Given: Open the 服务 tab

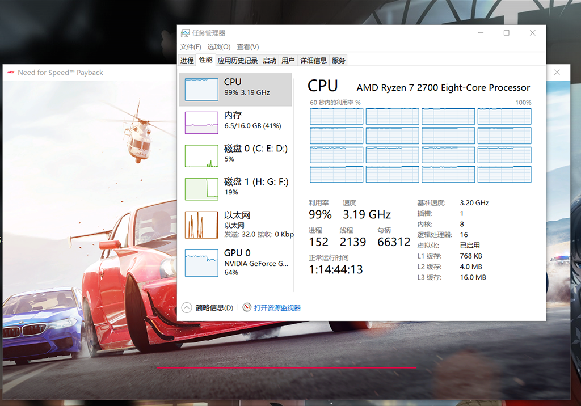Looking at the screenshot, I should (x=338, y=60).
